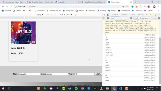Open VLC from the taskbar

pos(101,88)
